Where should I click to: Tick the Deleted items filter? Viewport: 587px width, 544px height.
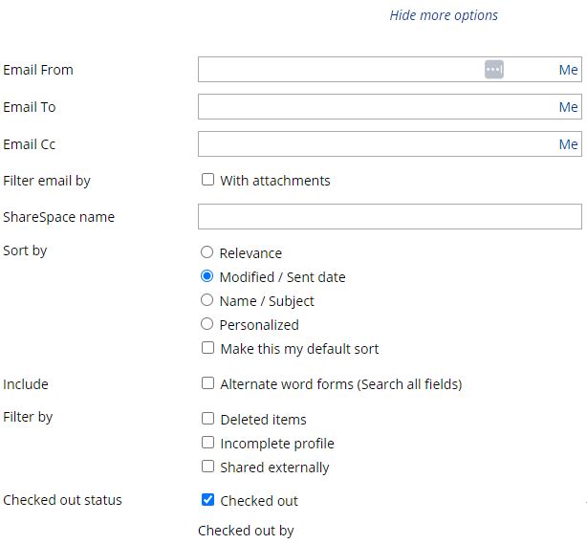[207, 418]
